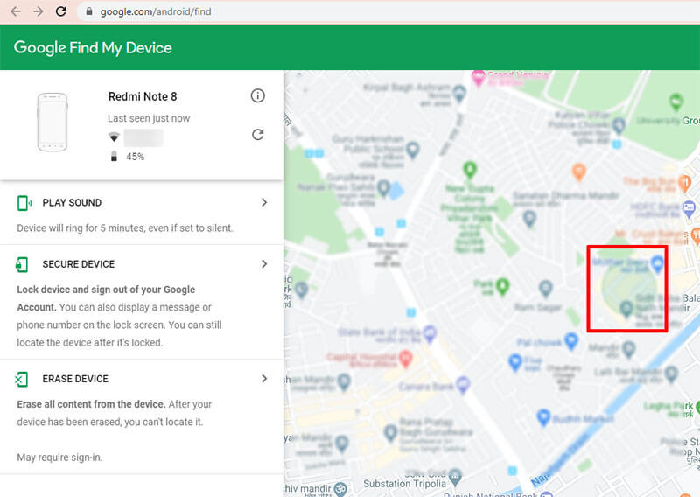Screen dimensions: 700x497
Task: Refresh device location with circular arrow
Action: point(257,135)
